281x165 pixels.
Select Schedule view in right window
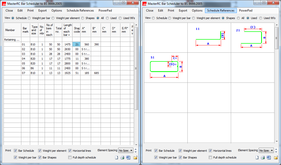pos(153,18)
